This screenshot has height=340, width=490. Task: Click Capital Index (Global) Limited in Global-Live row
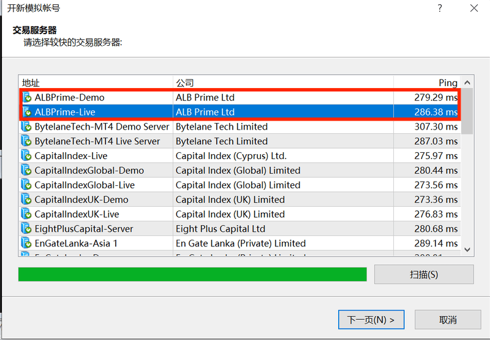pos(238,185)
